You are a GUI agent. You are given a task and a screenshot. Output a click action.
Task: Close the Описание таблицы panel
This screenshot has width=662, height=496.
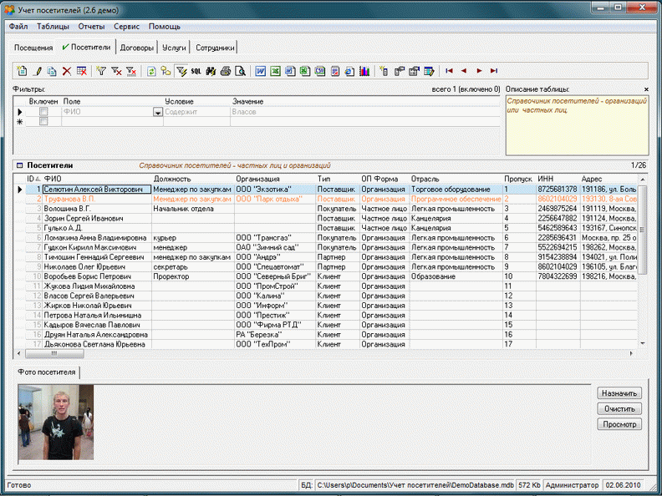pos(645,89)
